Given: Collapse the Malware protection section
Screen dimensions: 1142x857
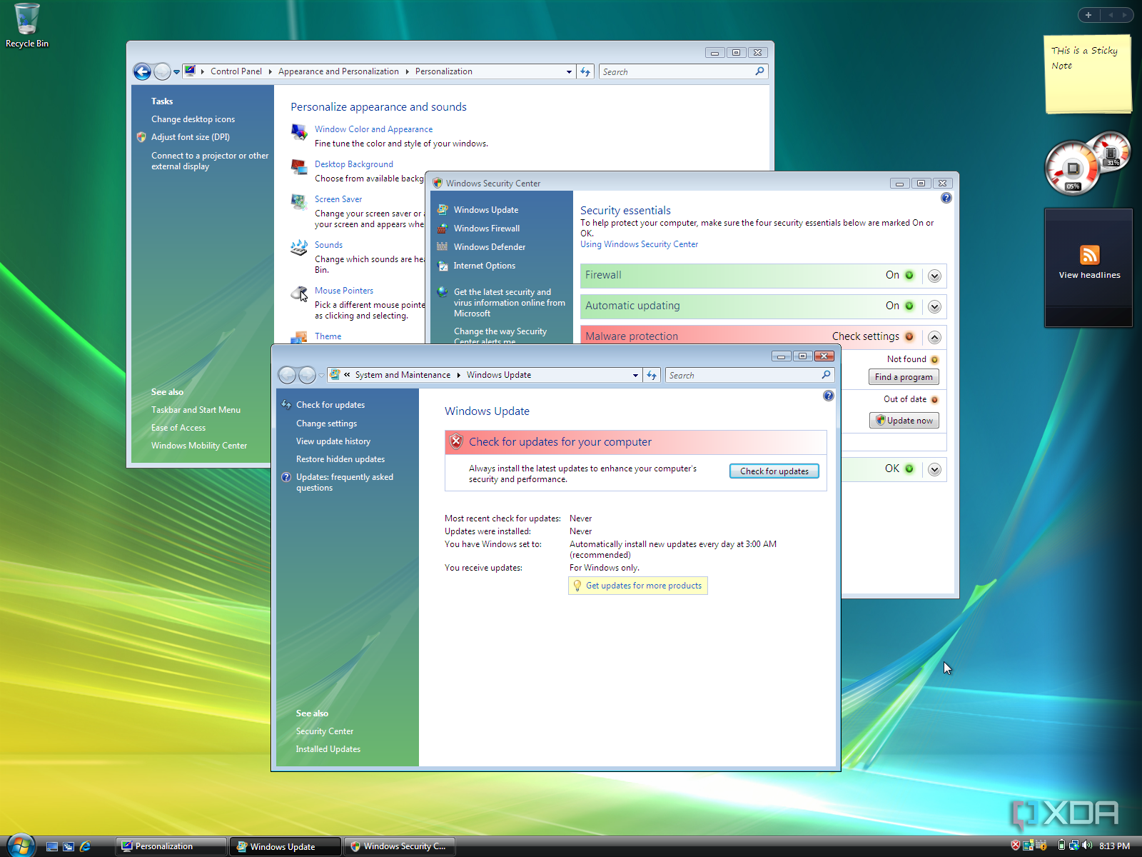Looking at the screenshot, I should coord(934,337).
